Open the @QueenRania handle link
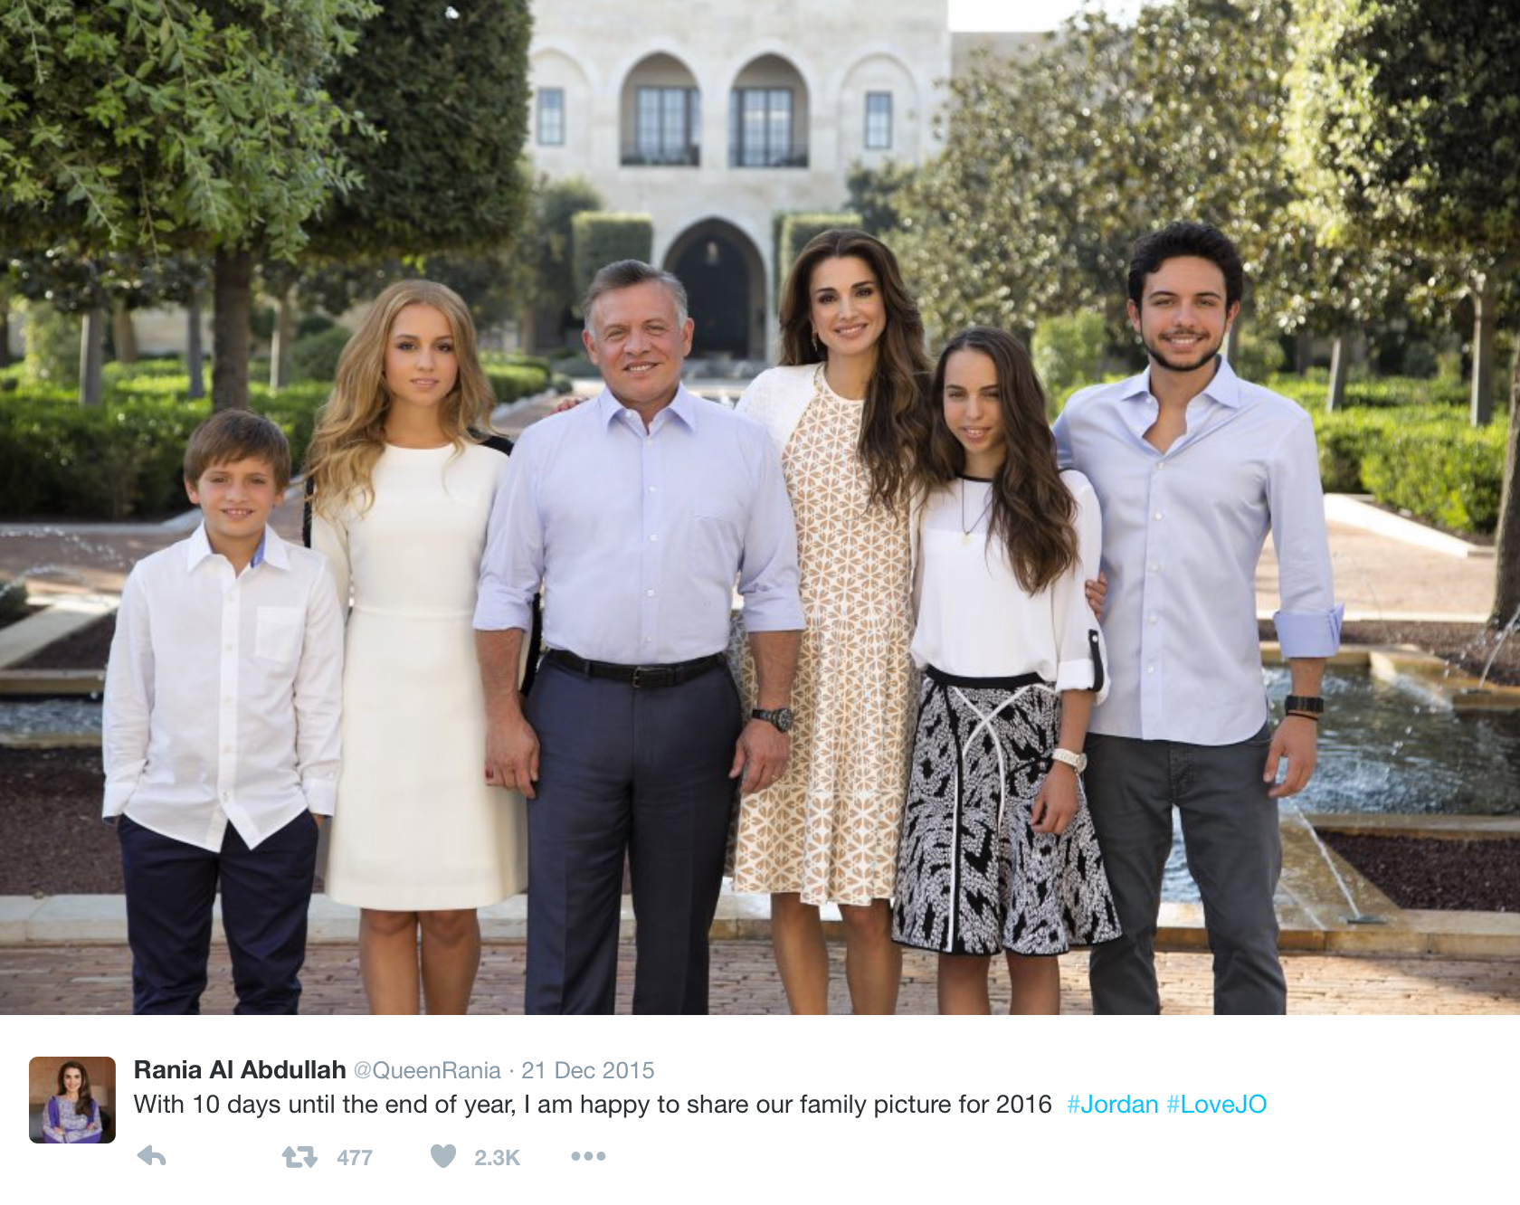This screenshot has width=1520, height=1205. point(427,1070)
